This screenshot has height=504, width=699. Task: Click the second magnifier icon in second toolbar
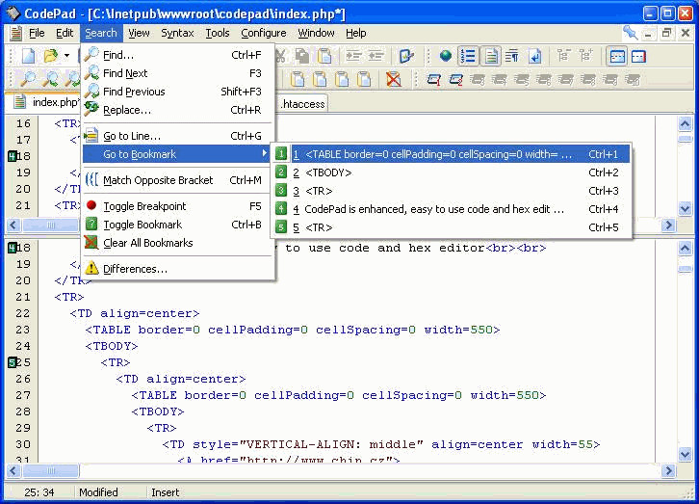[x=50, y=79]
